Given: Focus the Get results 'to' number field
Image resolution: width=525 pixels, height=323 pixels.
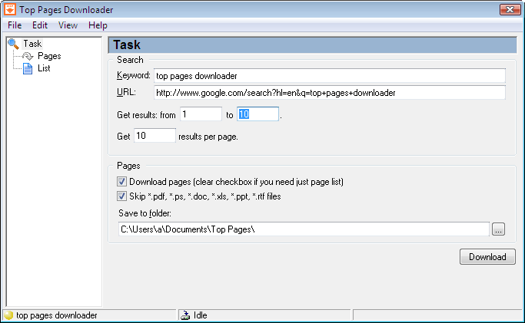Looking at the screenshot, I should (258, 114).
